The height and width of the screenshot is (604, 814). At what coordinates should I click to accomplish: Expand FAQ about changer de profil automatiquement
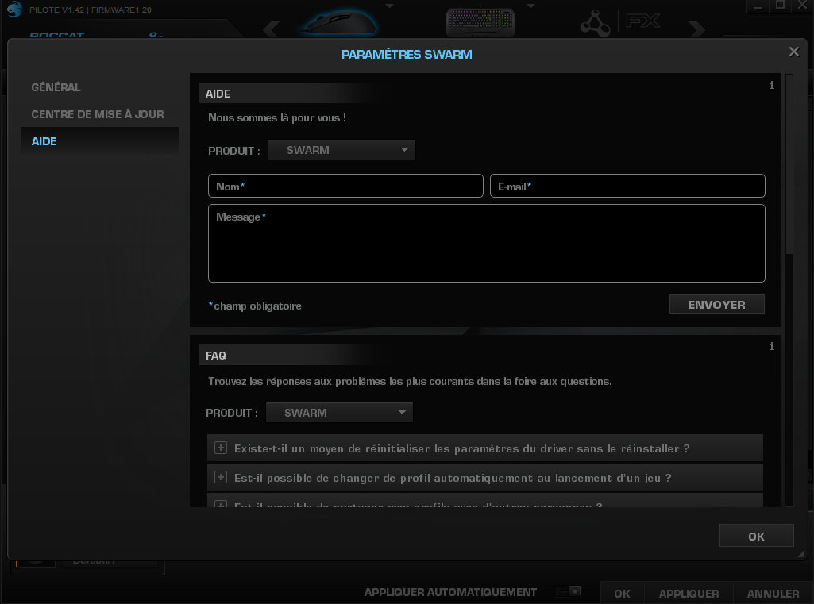221,477
